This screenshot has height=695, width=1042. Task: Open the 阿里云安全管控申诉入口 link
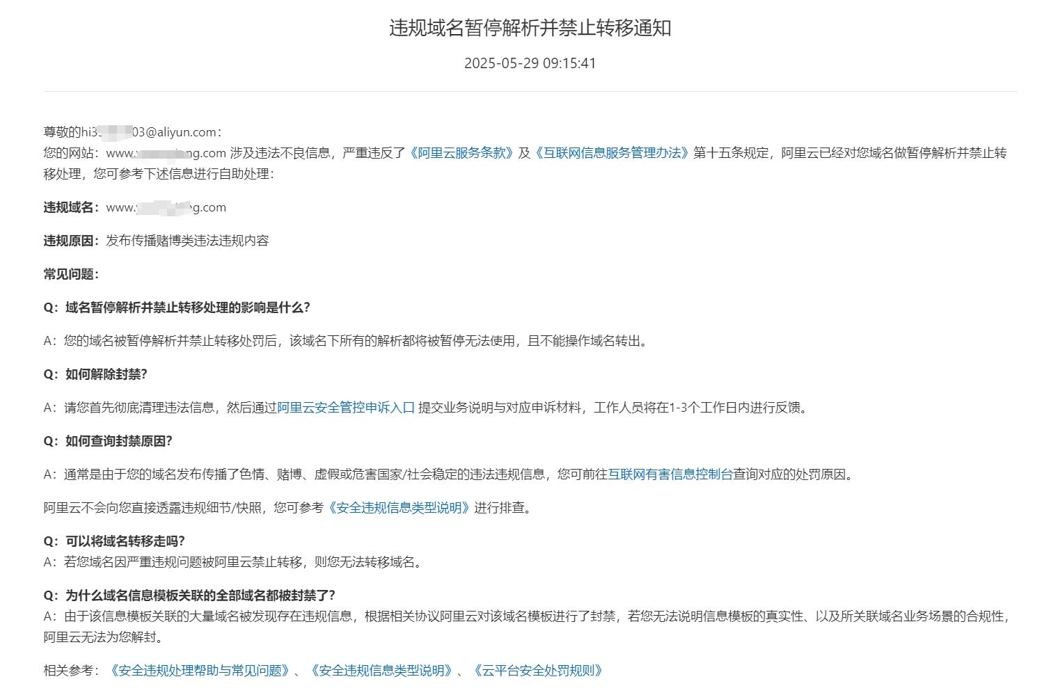tap(346, 408)
